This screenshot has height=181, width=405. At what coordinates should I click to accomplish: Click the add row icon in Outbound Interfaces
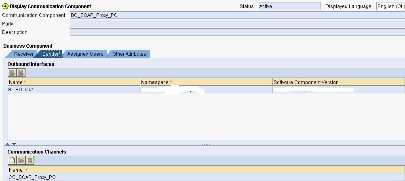(x=12, y=73)
